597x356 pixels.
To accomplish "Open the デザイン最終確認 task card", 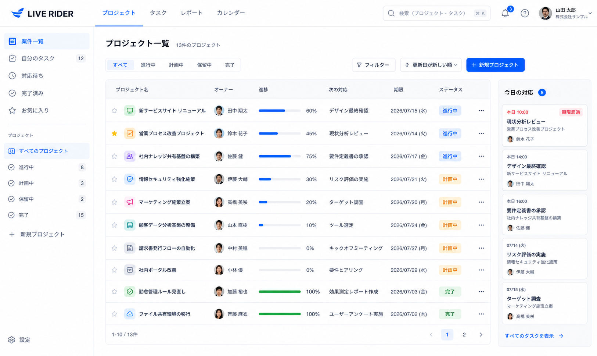I will pos(544,170).
